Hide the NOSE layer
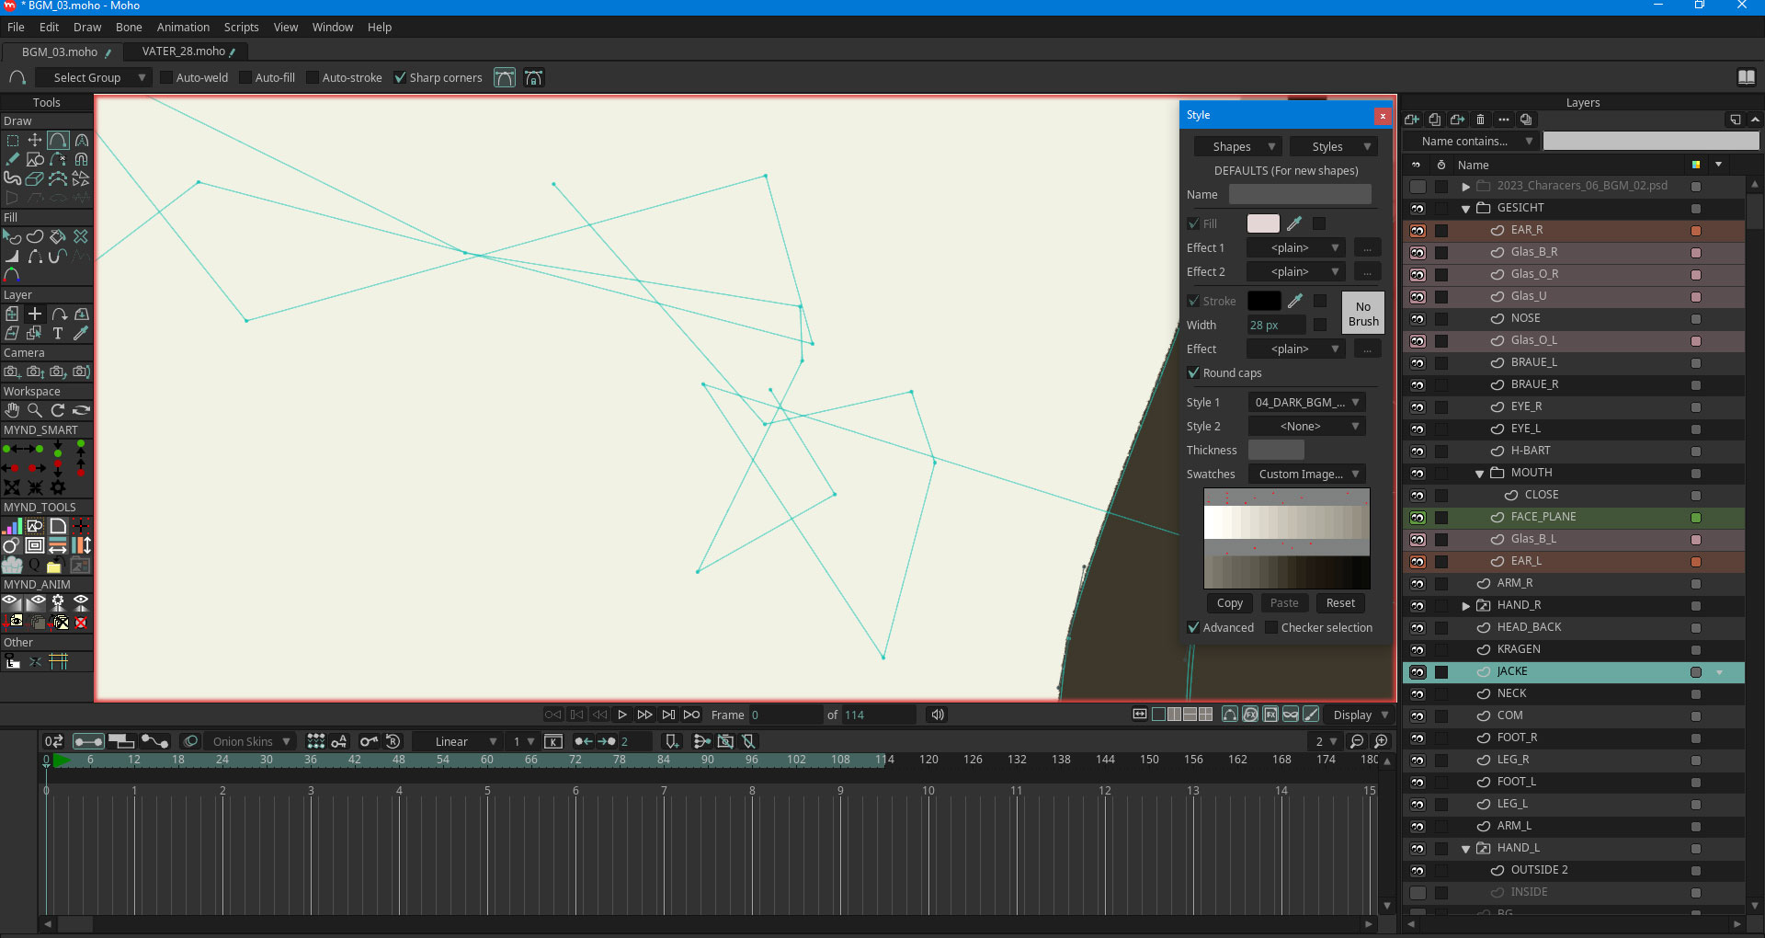Screen dimensions: 1765x938 (1418, 318)
